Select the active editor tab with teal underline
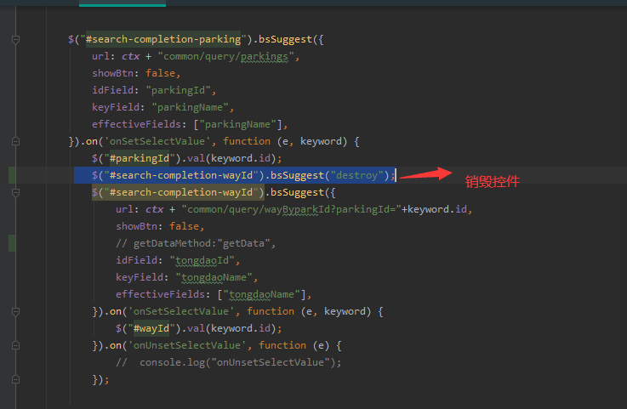The width and height of the screenshot is (627, 409). [123, 3]
